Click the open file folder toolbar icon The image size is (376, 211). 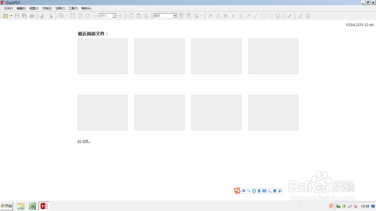coord(6,16)
